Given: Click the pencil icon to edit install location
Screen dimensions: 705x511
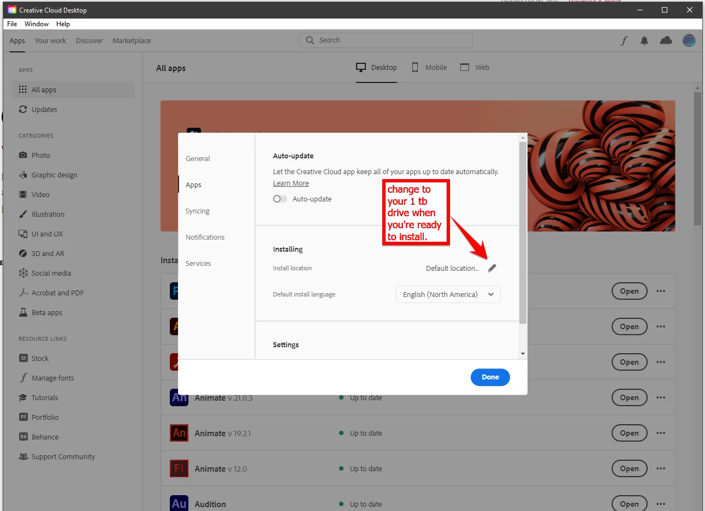Looking at the screenshot, I should coord(492,268).
